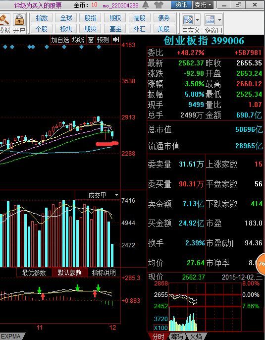Viewport: 265px width, 340px height.
Task: Click the gavel 模拟 trading icon
Action: click(4, 20)
